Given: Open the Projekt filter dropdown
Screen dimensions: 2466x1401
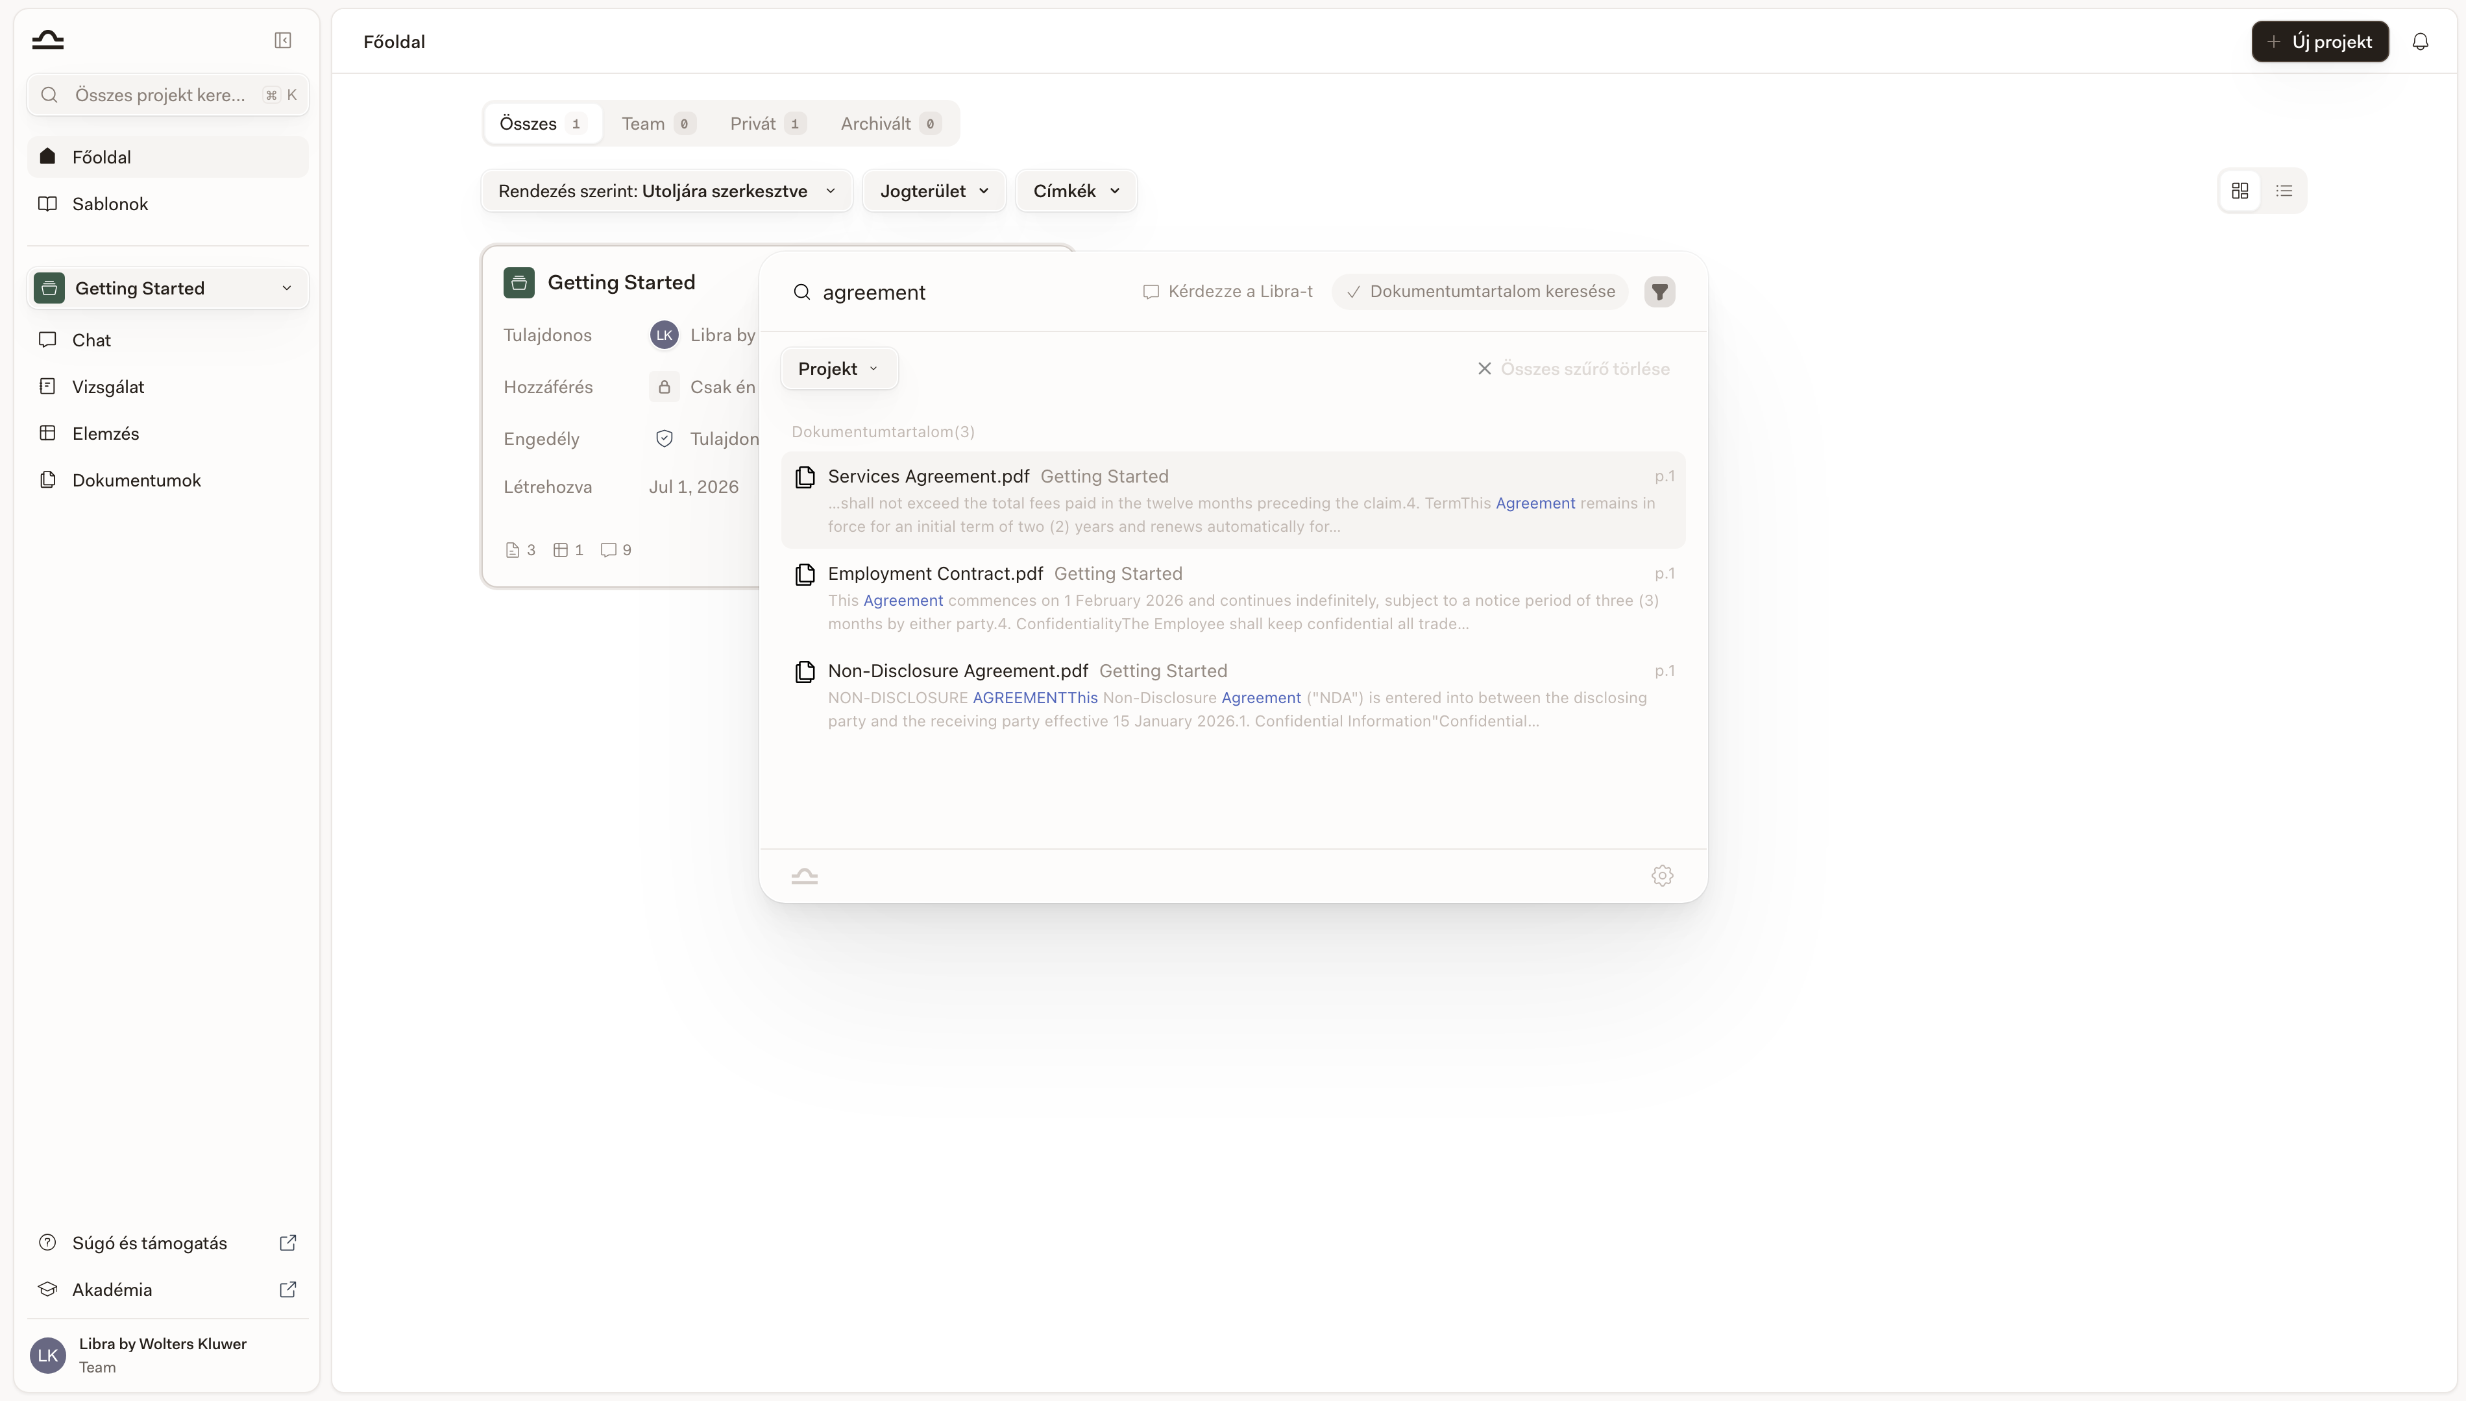Looking at the screenshot, I should tap(838, 368).
